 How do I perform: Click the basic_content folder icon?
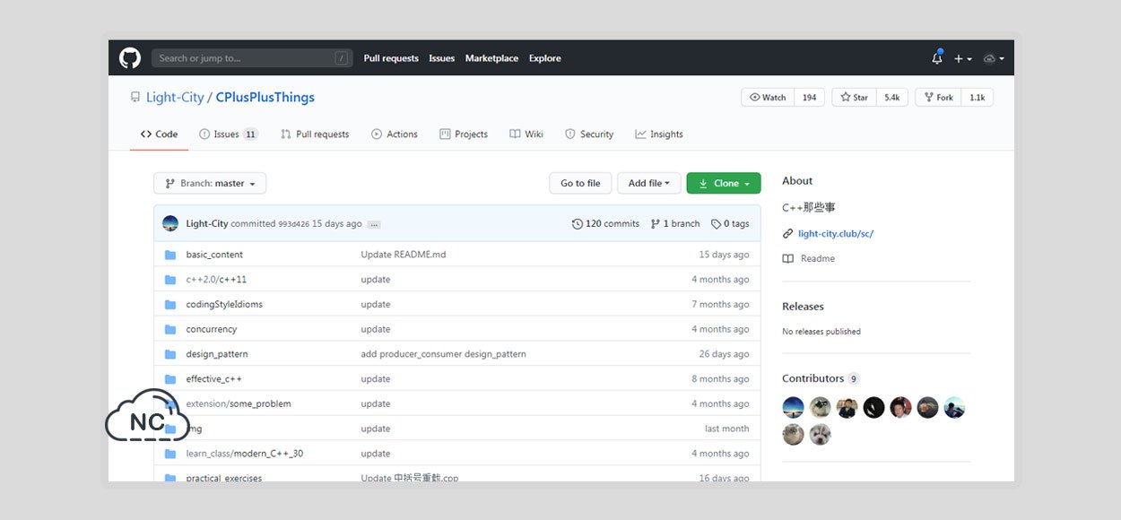(x=170, y=255)
